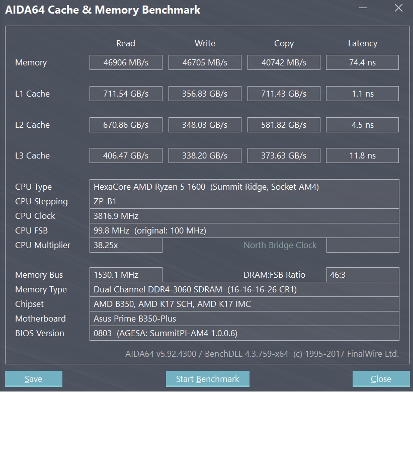Select Memory latency 74.4 ns

[363, 62]
